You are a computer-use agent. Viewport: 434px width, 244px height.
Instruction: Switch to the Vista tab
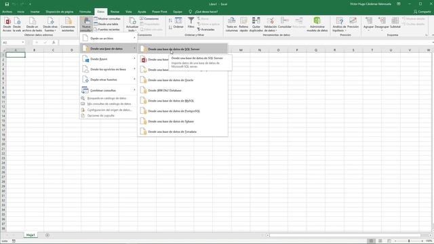[128, 12]
